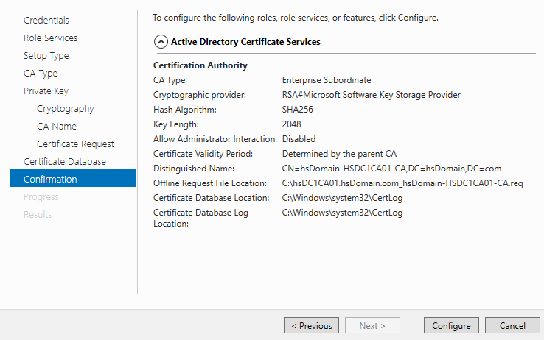Viewport: 544px width, 340px height.
Task: Go to the Private Key step
Action: point(46,91)
